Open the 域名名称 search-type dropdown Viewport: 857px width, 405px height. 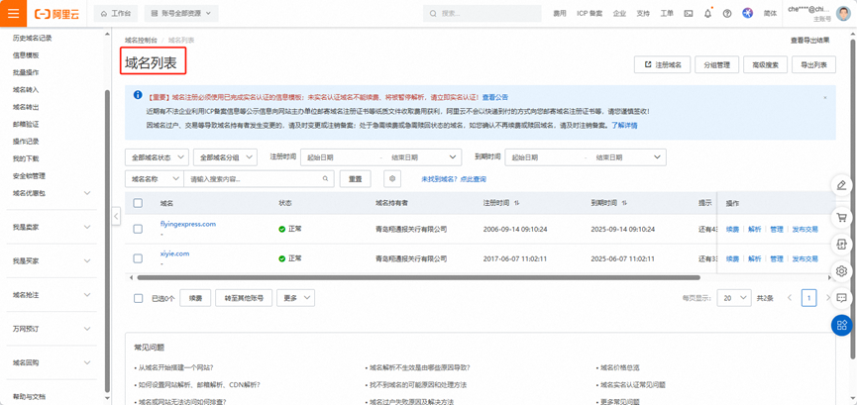pyautogui.click(x=155, y=178)
